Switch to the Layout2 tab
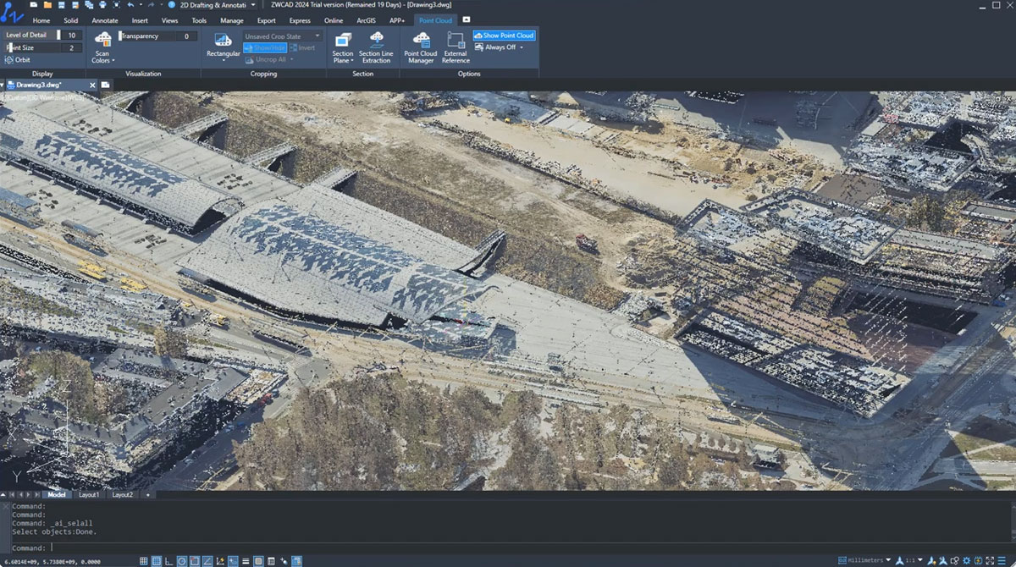 (123, 495)
